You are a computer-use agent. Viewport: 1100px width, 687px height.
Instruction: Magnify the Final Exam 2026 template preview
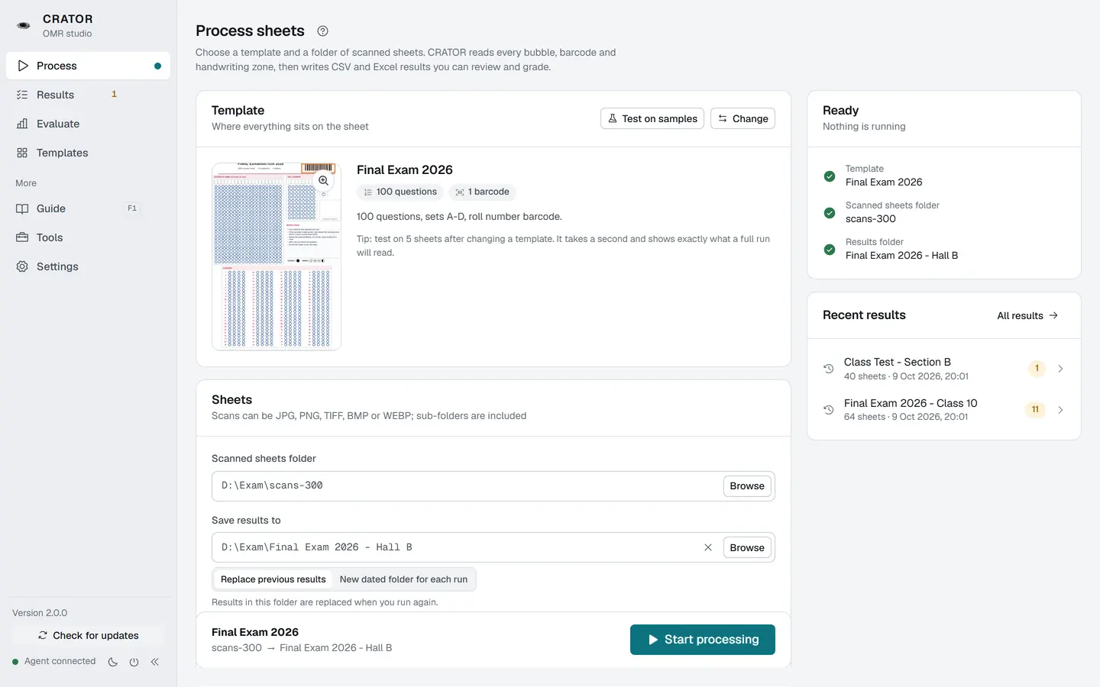point(323,181)
